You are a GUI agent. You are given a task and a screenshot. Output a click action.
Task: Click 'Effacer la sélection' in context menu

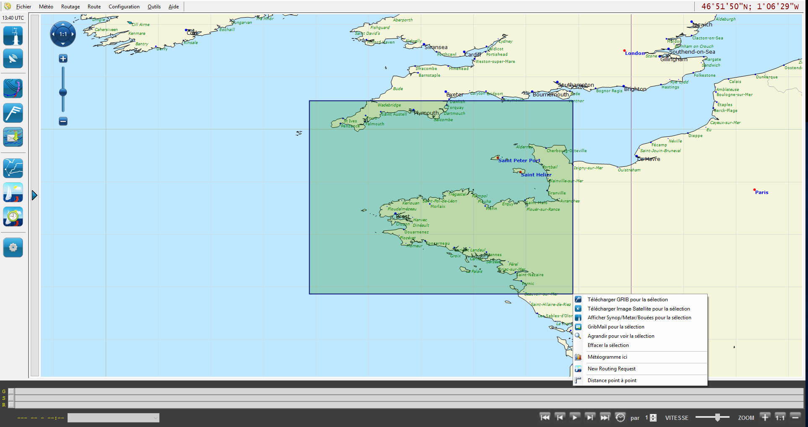pyautogui.click(x=608, y=345)
